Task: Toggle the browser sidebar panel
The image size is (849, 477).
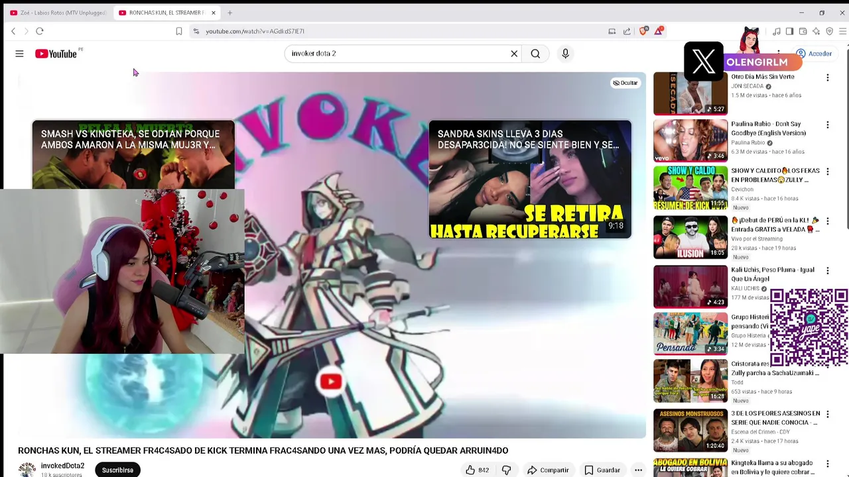Action: pos(789,31)
